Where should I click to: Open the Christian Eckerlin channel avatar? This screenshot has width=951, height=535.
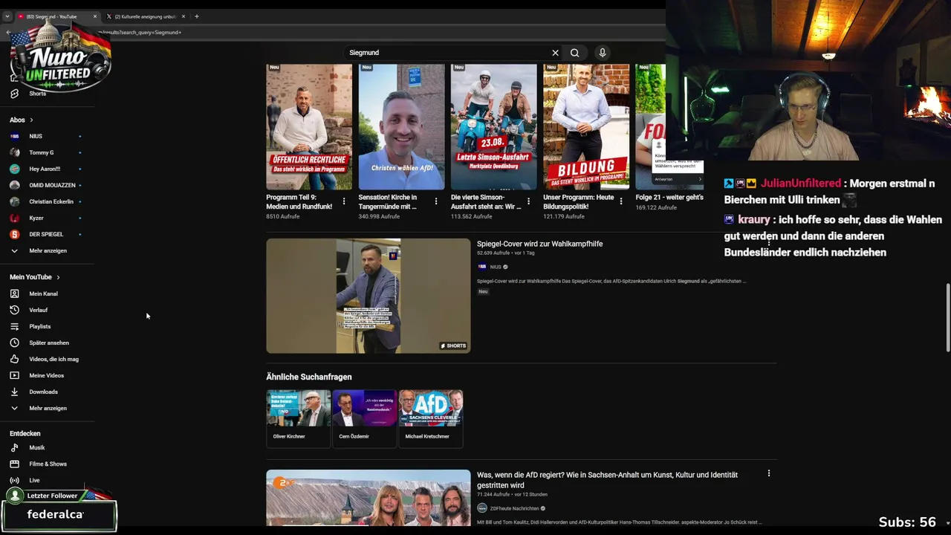(14, 201)
